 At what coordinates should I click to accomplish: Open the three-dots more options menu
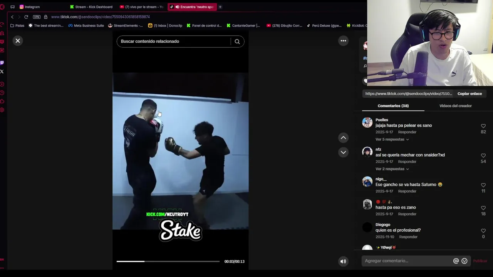click(343, 41)
